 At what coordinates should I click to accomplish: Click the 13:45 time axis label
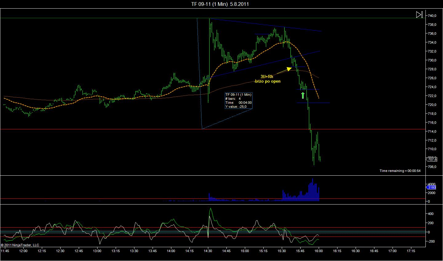[153, 251]
